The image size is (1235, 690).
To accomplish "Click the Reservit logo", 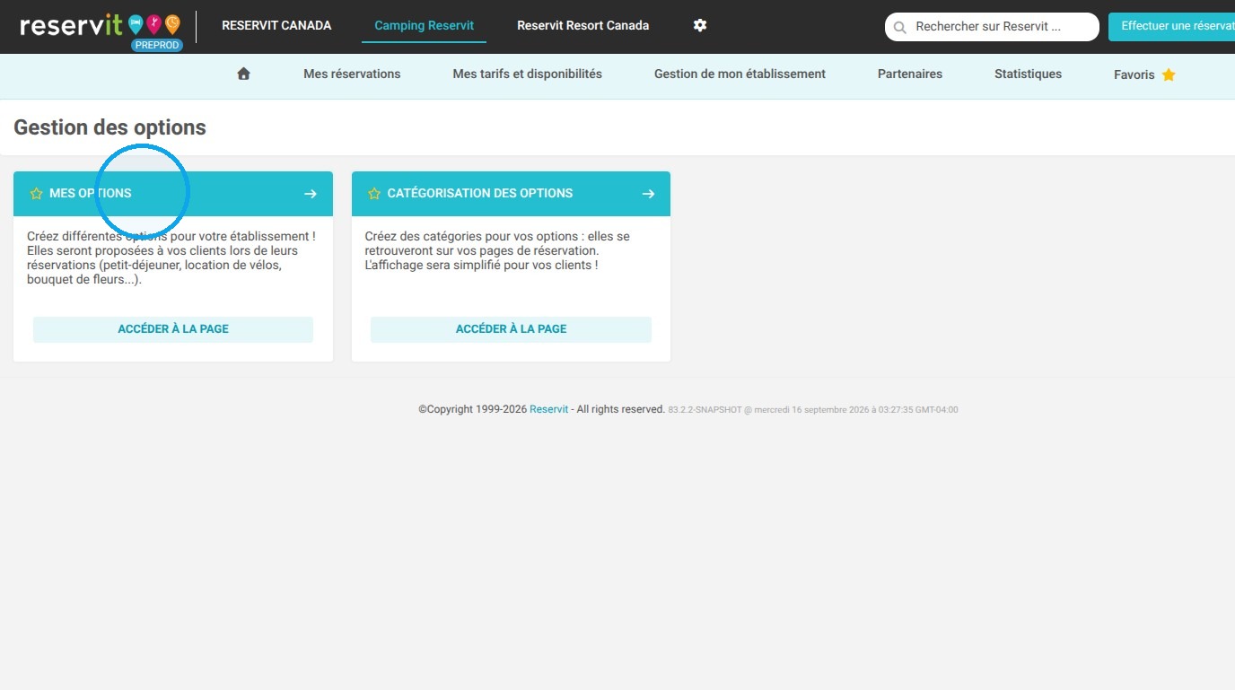I will 100,26.
